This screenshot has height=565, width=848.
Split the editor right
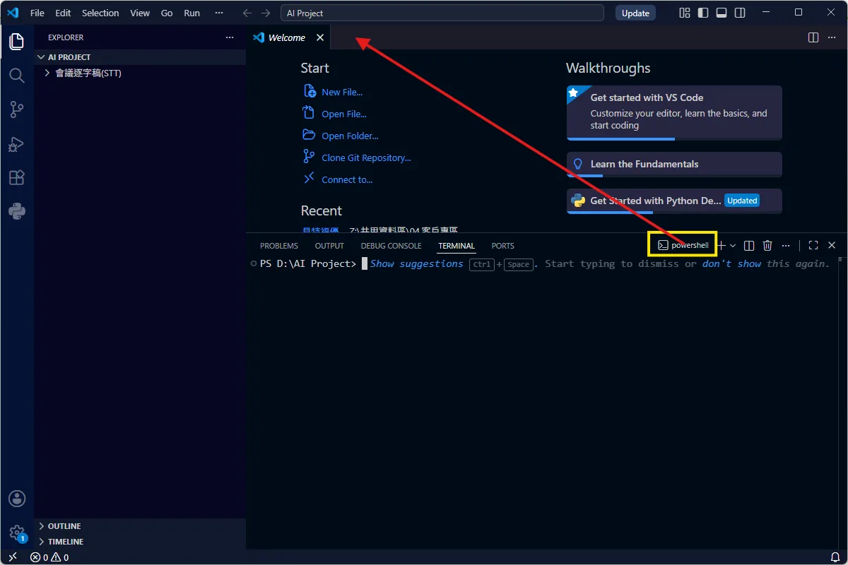(x=813, y=37)
